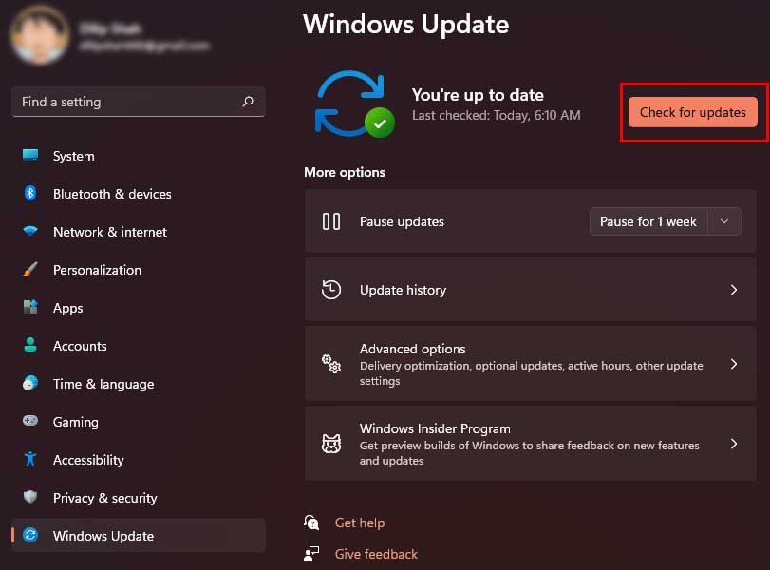This screenshot has width=770, height=570.
Task: Go to Bluetooth & devices settings
Action: click(139, 194)
